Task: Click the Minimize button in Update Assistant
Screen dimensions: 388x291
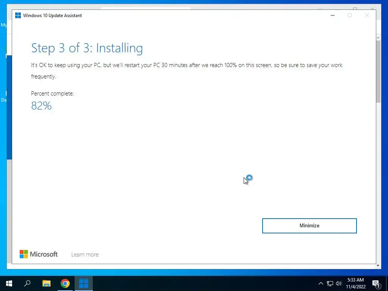Action: [309, 226]
